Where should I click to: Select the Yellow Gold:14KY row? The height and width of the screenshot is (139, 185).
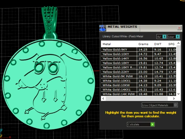point(139,59)
